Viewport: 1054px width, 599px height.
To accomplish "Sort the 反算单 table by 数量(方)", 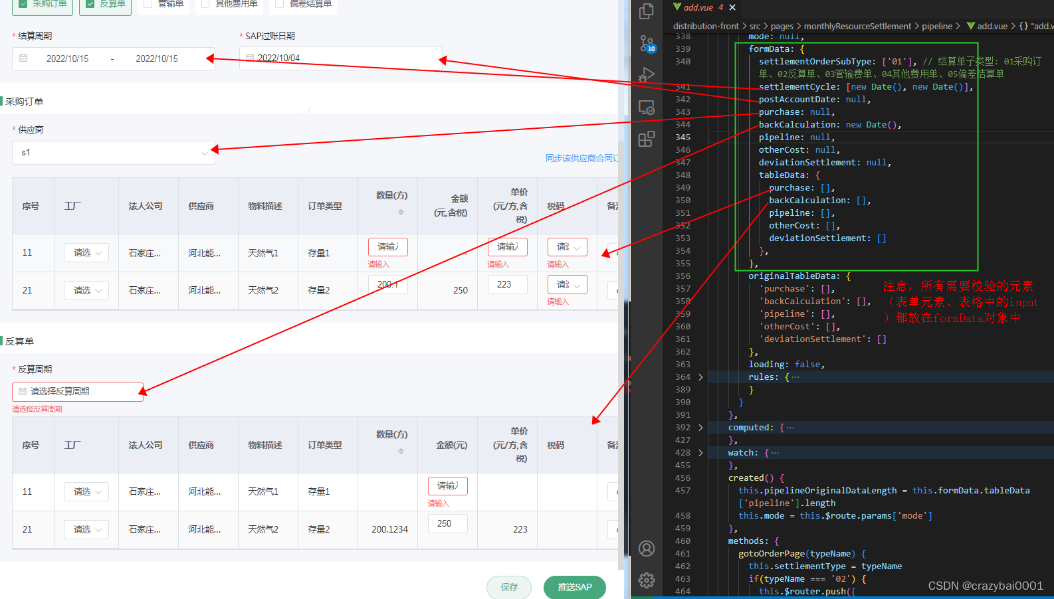I will click(401, 452).
